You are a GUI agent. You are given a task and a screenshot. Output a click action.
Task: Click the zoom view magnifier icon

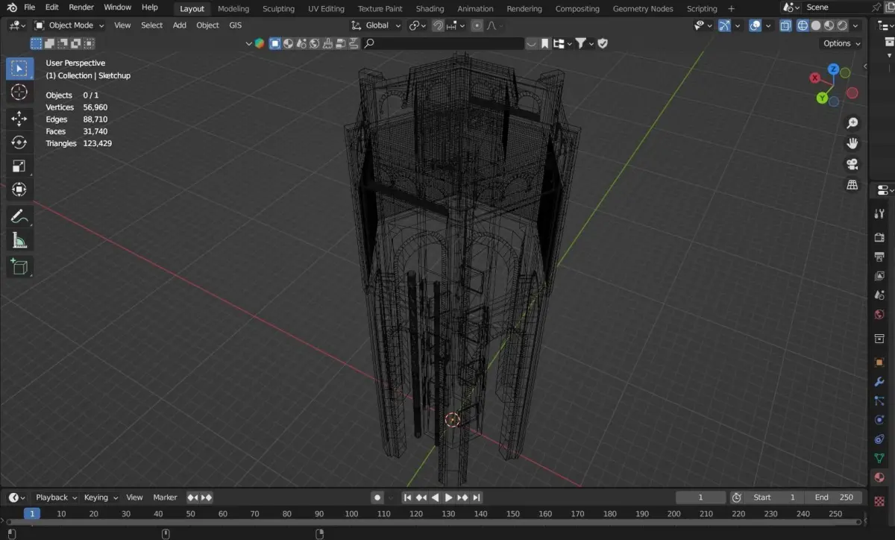pyautogui.click(x=852, y=123)
